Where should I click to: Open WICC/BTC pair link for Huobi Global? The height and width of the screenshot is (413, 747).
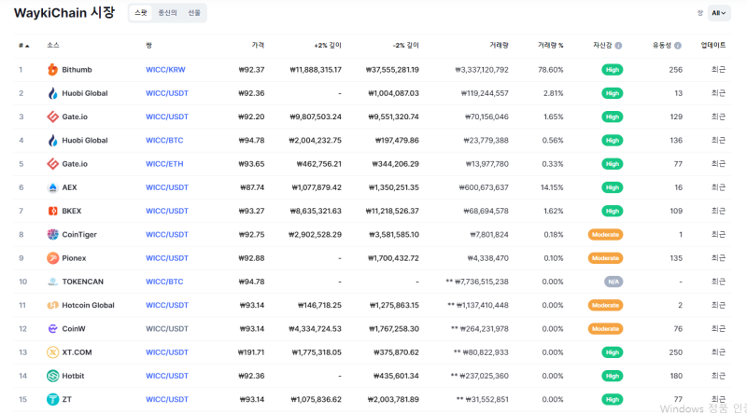tap(164, 141)
